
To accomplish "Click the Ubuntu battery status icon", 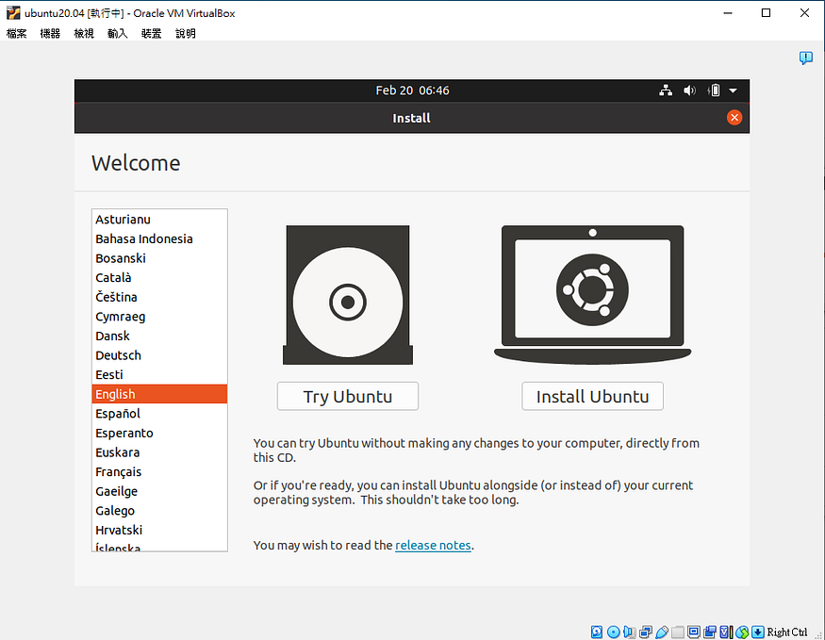I will tap(714, 90).
